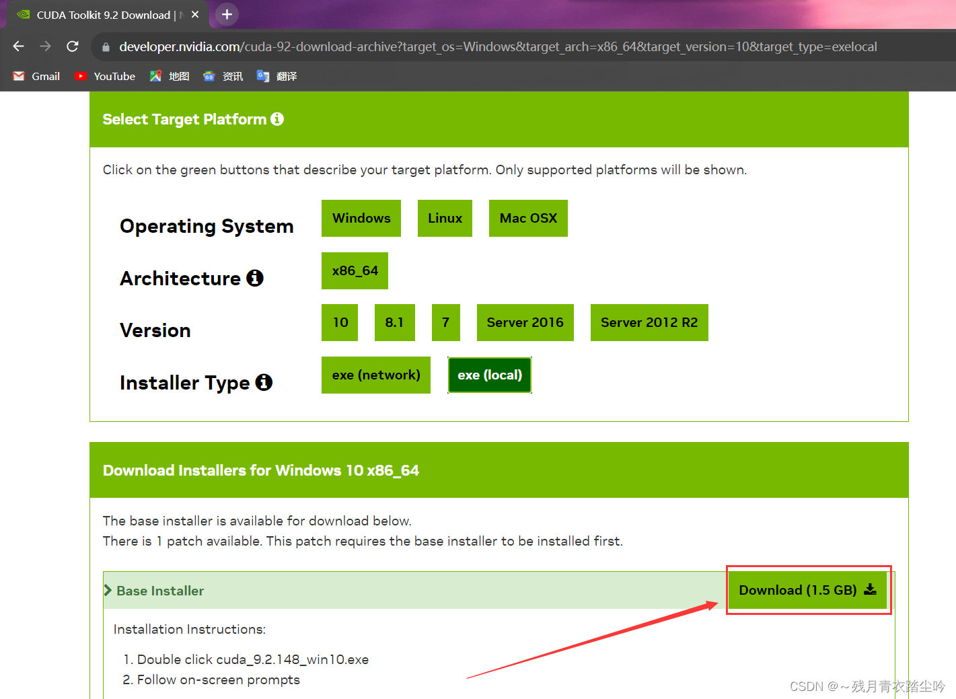Click the Version label

[155, 330]
